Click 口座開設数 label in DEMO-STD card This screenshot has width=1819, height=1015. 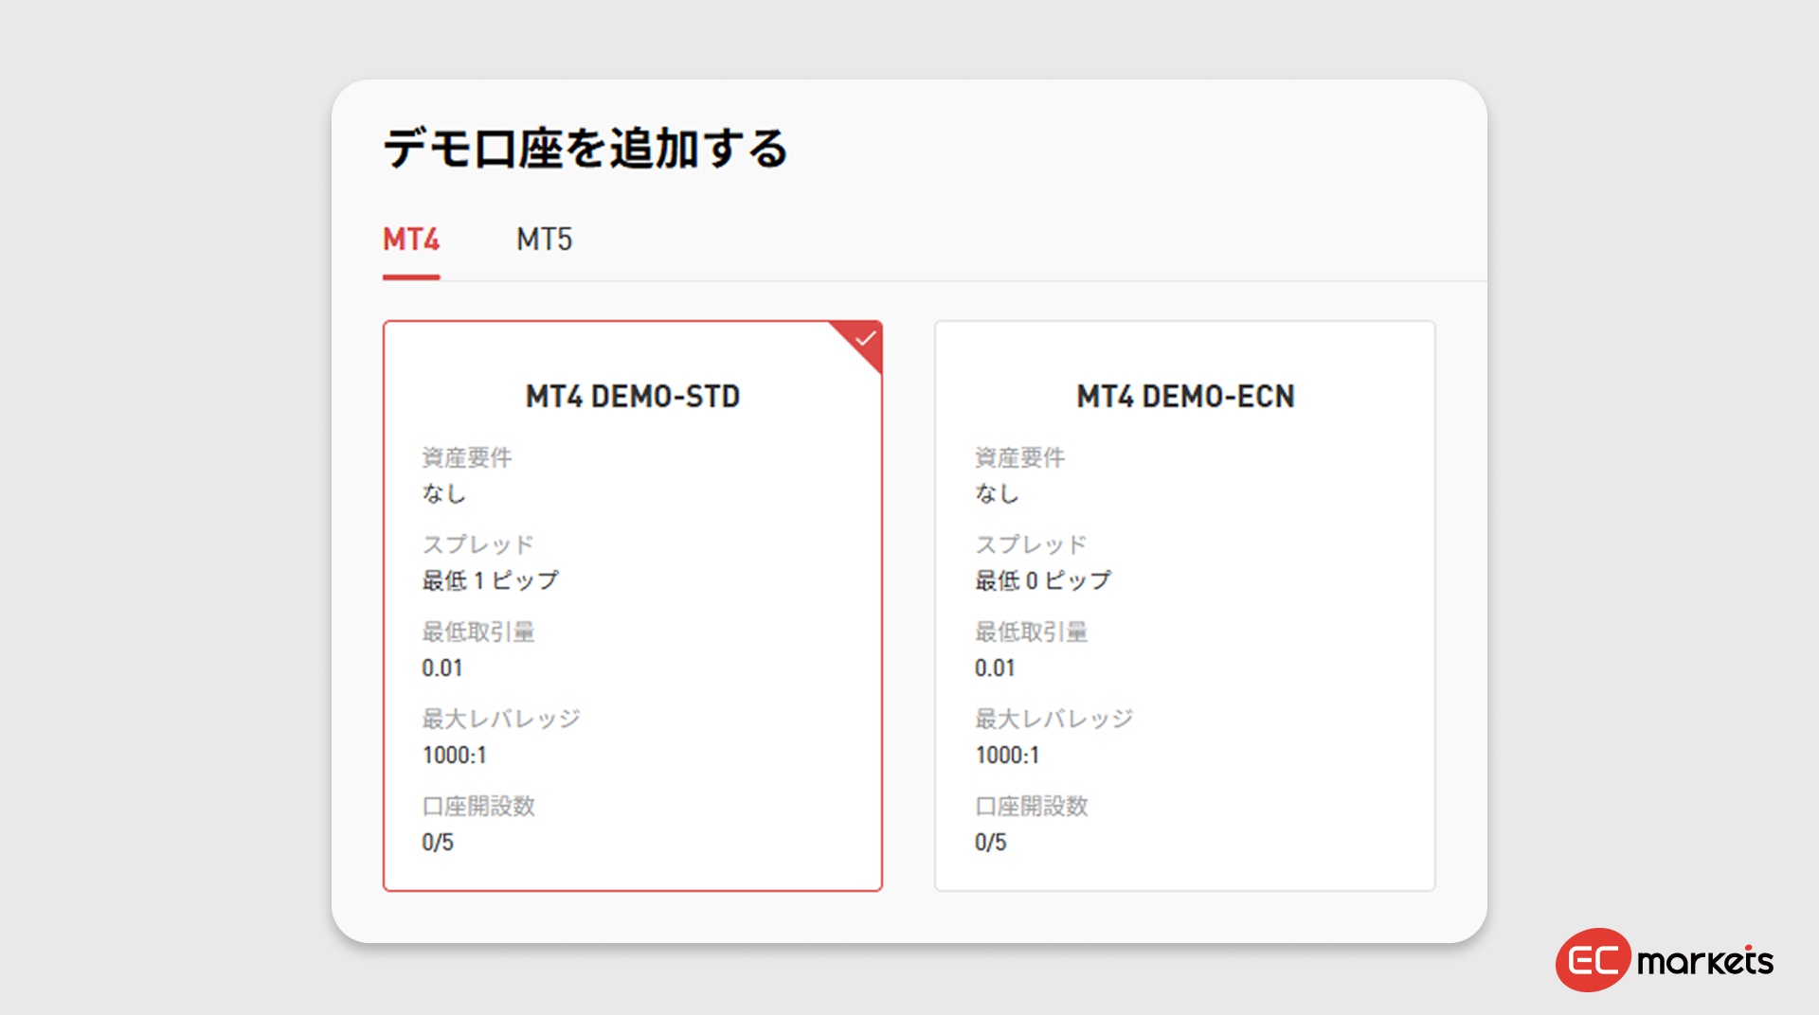[x=478, y=807]
